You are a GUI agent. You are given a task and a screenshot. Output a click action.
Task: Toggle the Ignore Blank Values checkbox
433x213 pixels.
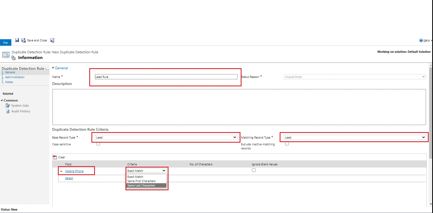click(254, 170)
